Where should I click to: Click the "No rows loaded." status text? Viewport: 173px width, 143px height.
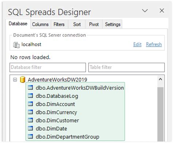click(x=30, y=57)
